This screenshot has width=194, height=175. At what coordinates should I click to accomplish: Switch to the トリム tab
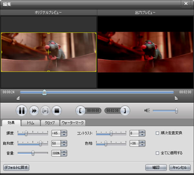pyautogui.click(x=31, y=123)
